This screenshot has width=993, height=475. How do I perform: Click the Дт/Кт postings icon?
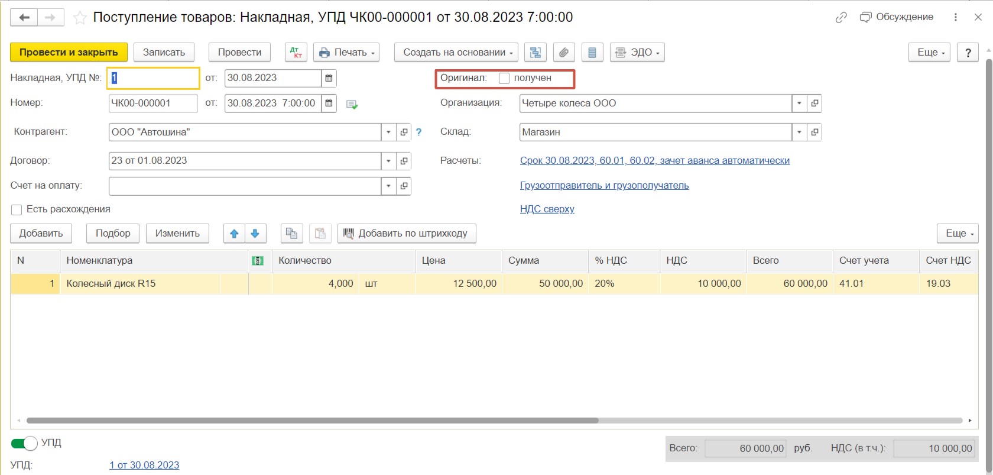(296, 53)
